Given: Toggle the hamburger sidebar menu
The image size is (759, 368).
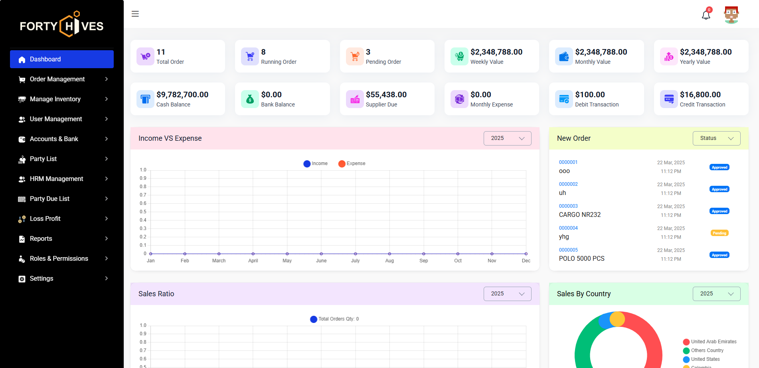Looking at the screenshot, I should pos(135,14).
